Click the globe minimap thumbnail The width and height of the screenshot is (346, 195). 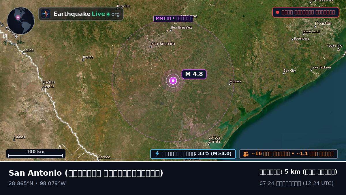pos(21,21)
